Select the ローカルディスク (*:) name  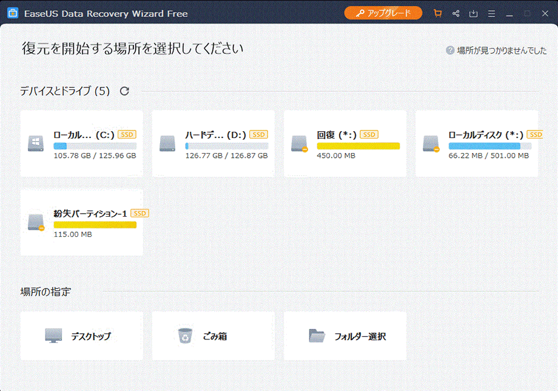tap(486, 135)
